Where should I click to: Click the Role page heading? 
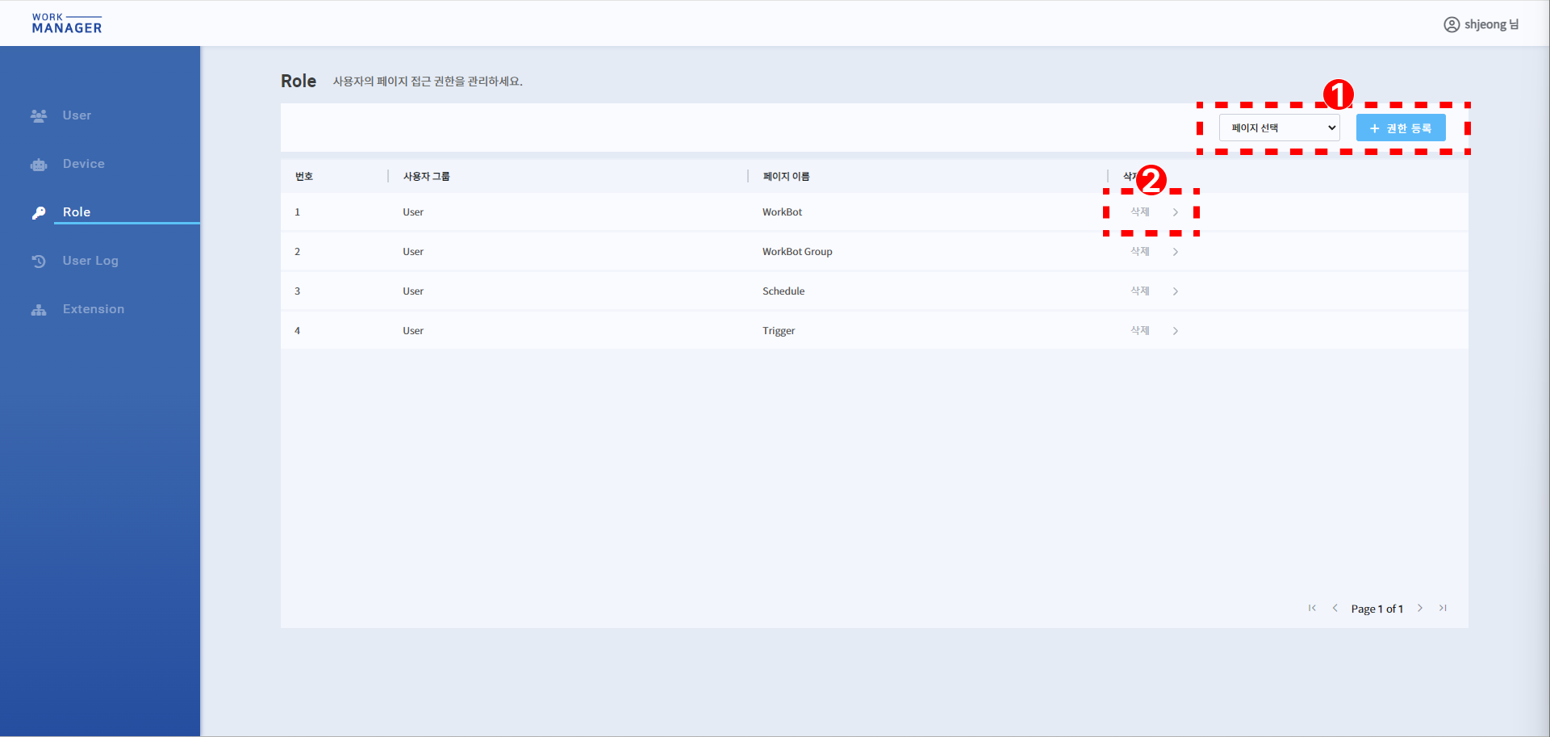pos(299,81)
